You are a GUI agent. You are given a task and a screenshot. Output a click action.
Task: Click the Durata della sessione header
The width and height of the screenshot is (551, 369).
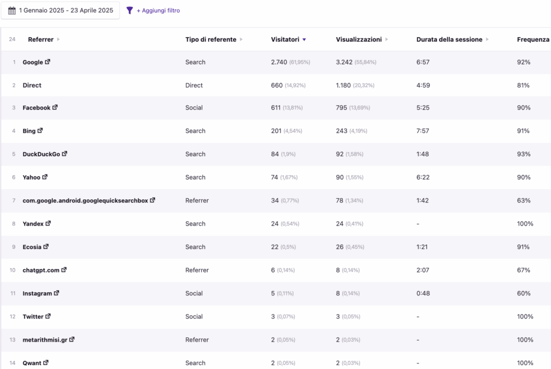(449, 39)
